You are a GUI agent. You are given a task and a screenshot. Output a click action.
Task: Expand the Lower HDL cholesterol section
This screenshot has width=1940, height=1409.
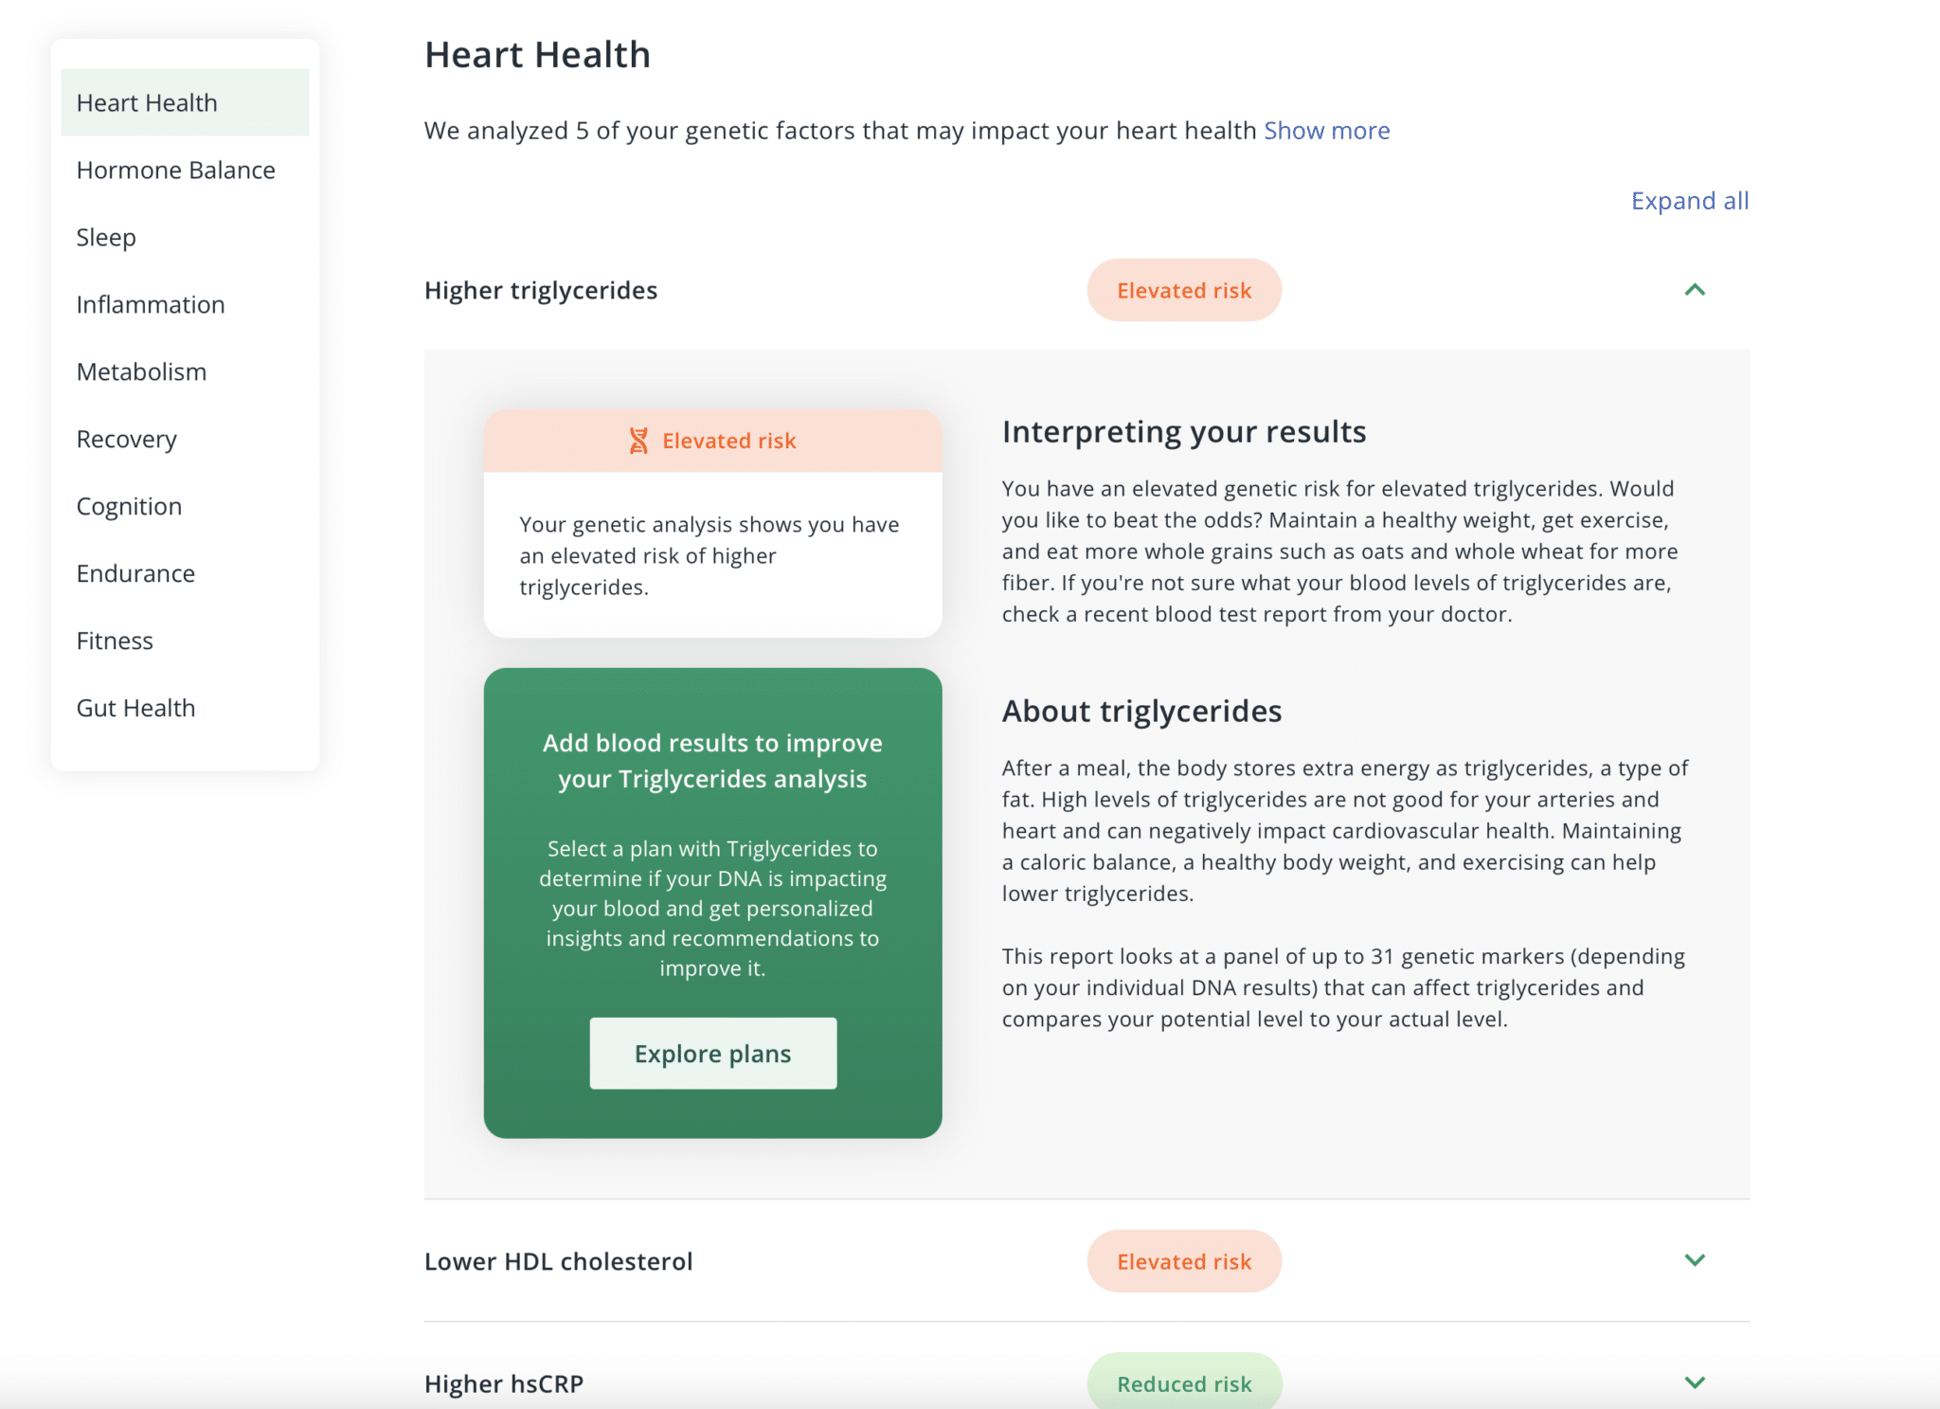1695,1260
